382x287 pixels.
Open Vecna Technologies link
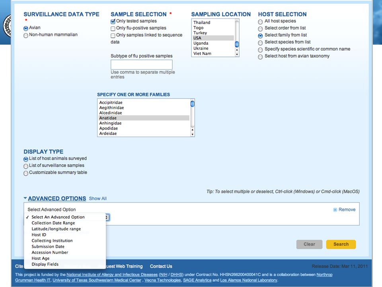pyautogui.click(x=162, y=280)
